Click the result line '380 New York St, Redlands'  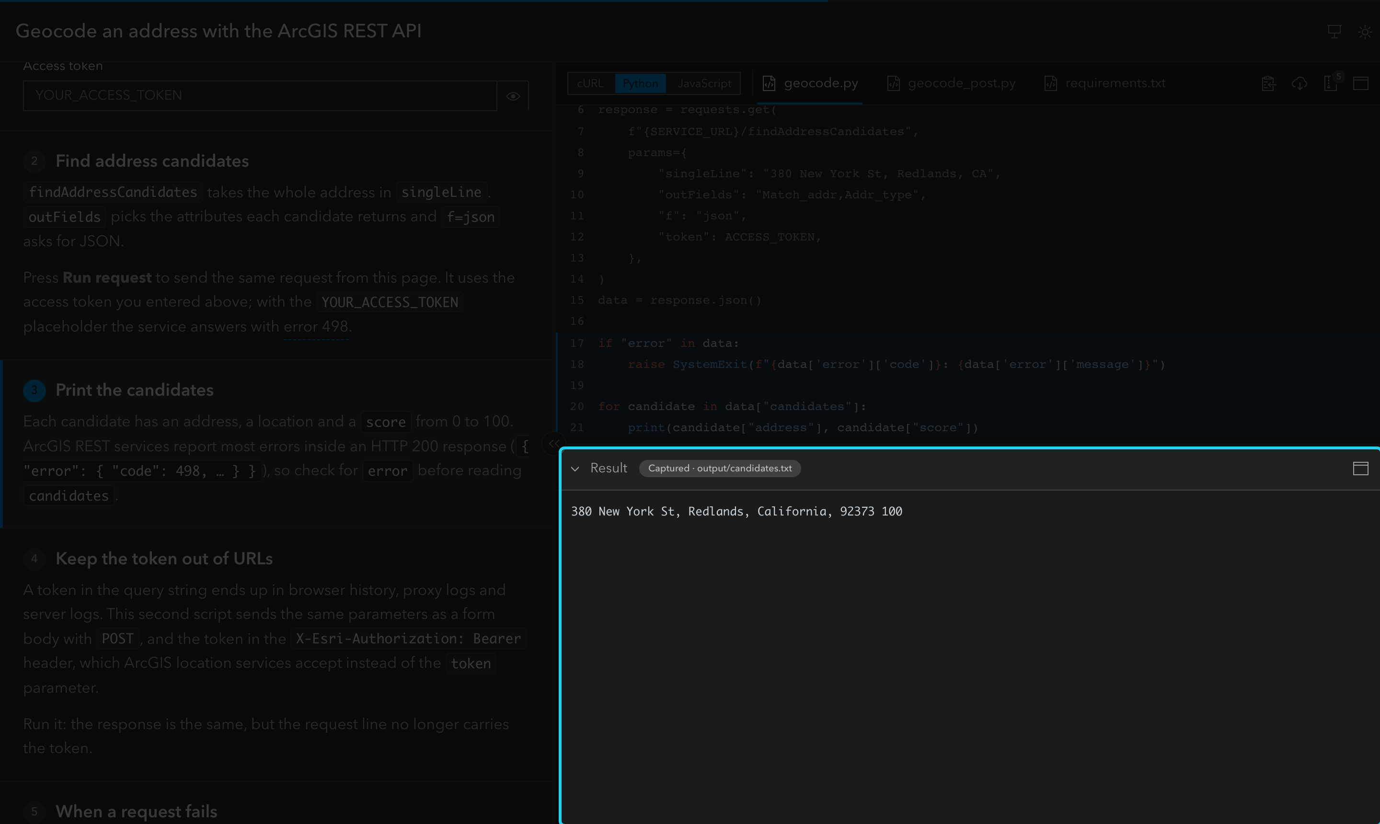[736, 511]
